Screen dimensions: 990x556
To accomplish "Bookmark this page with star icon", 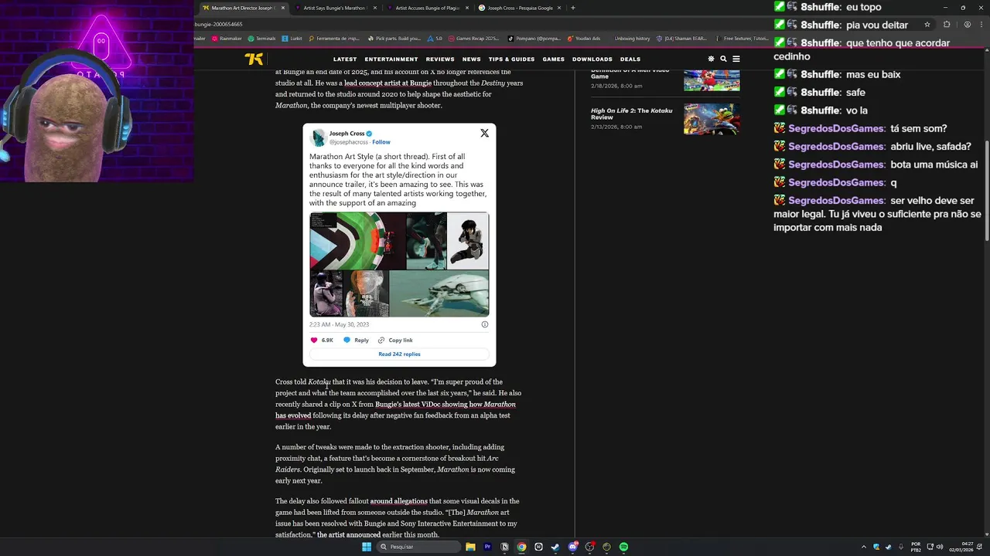I will [x=927, y=24].
